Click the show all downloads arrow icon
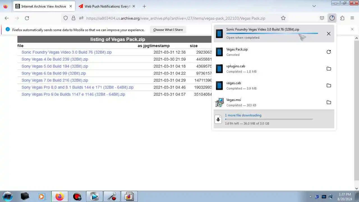This screenshot has height=202, width=359. 218,119
